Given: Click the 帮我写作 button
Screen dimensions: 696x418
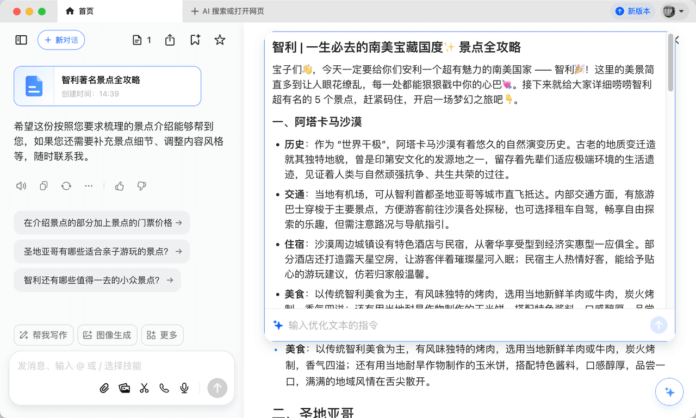Looking at the screenshot, I should coord(43,335).
